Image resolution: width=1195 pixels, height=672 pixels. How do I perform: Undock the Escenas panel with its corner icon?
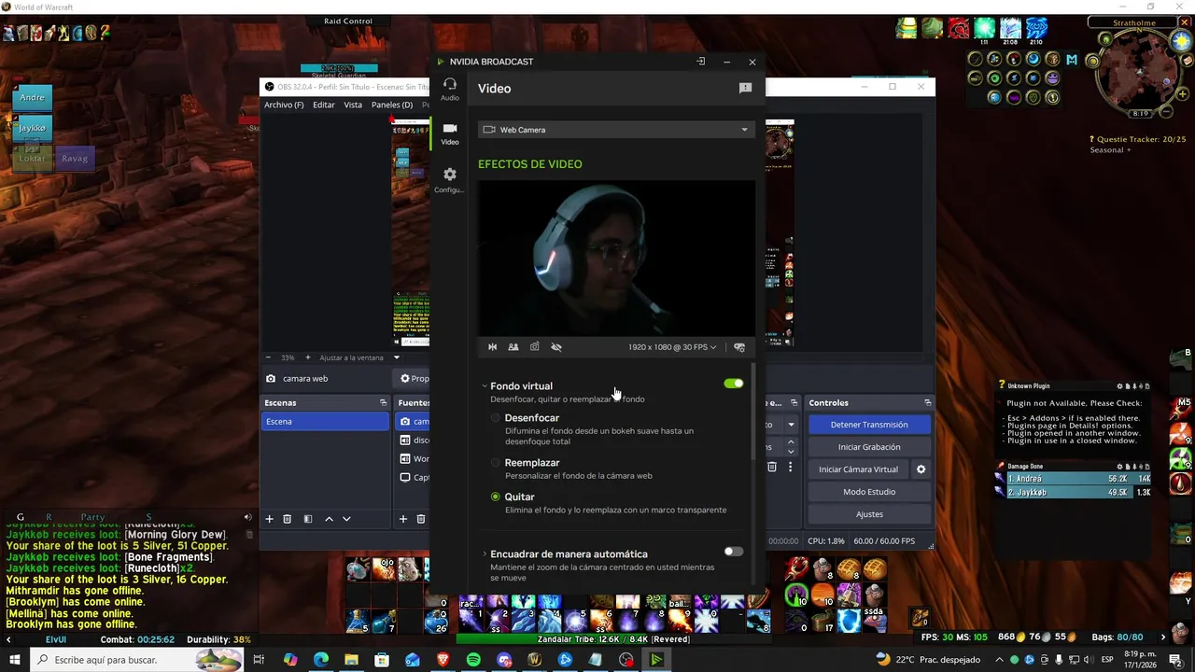[383, 403]
